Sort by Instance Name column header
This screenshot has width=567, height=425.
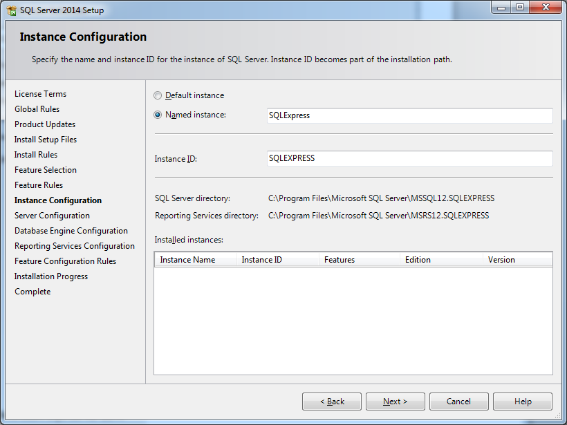tap(196, 260)
